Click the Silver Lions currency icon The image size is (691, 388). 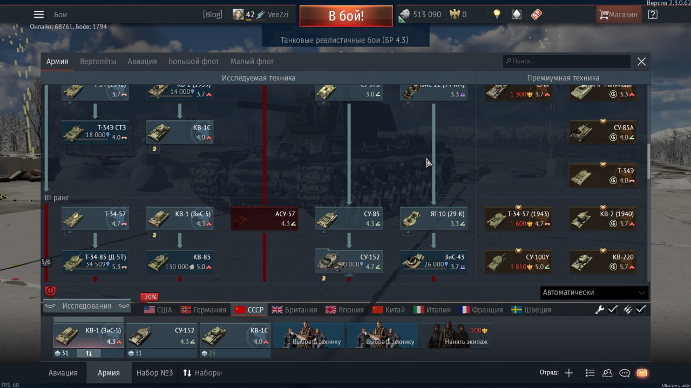404,15
